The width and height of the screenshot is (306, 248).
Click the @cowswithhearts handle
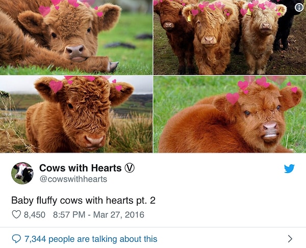[x=73, y=179]
